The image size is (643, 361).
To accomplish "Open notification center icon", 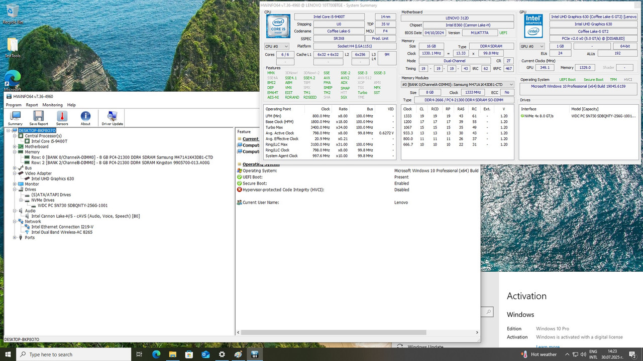I will click(633, 354).
